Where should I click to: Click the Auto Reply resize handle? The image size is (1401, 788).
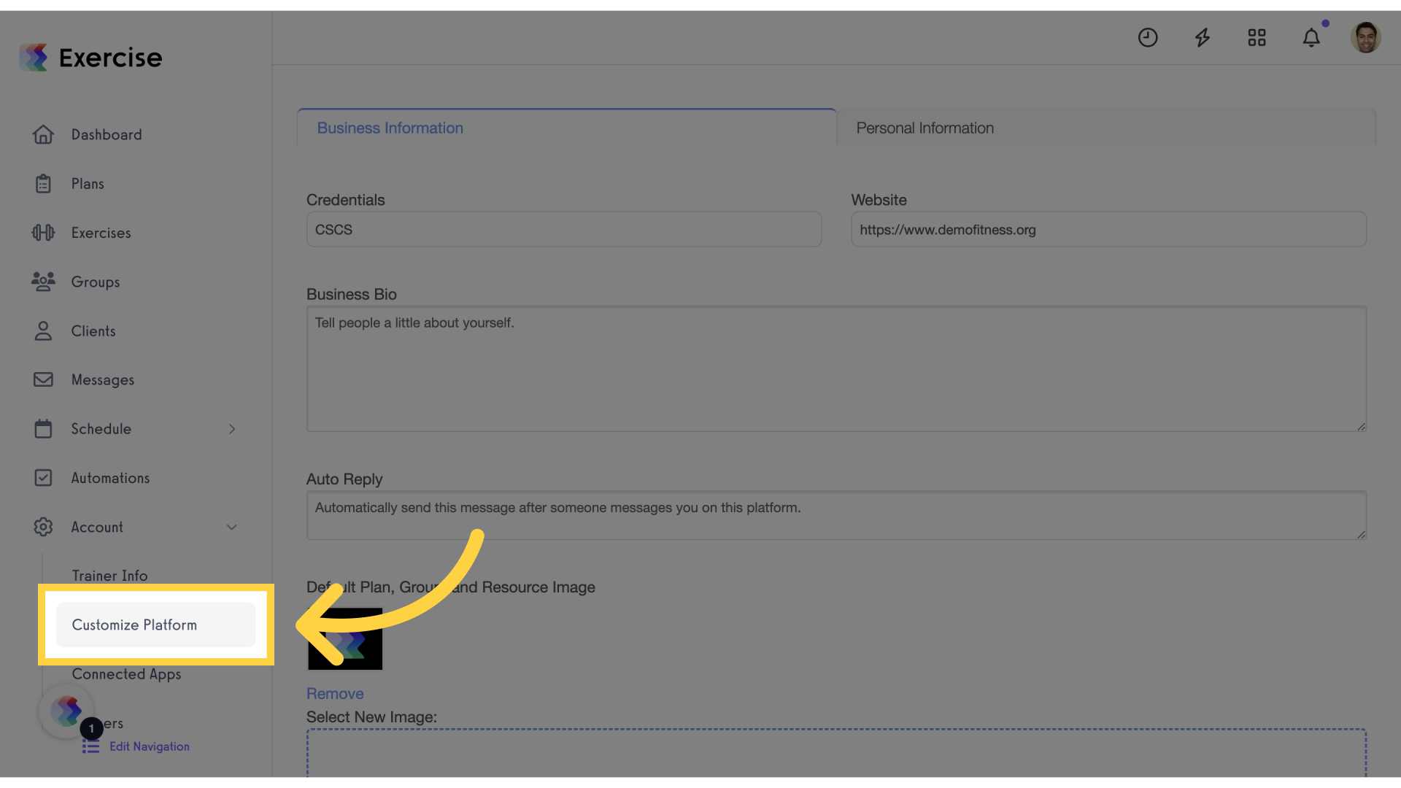(x=1361, y=535)
